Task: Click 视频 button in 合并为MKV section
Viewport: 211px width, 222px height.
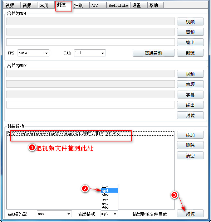Action: (190, 74)
